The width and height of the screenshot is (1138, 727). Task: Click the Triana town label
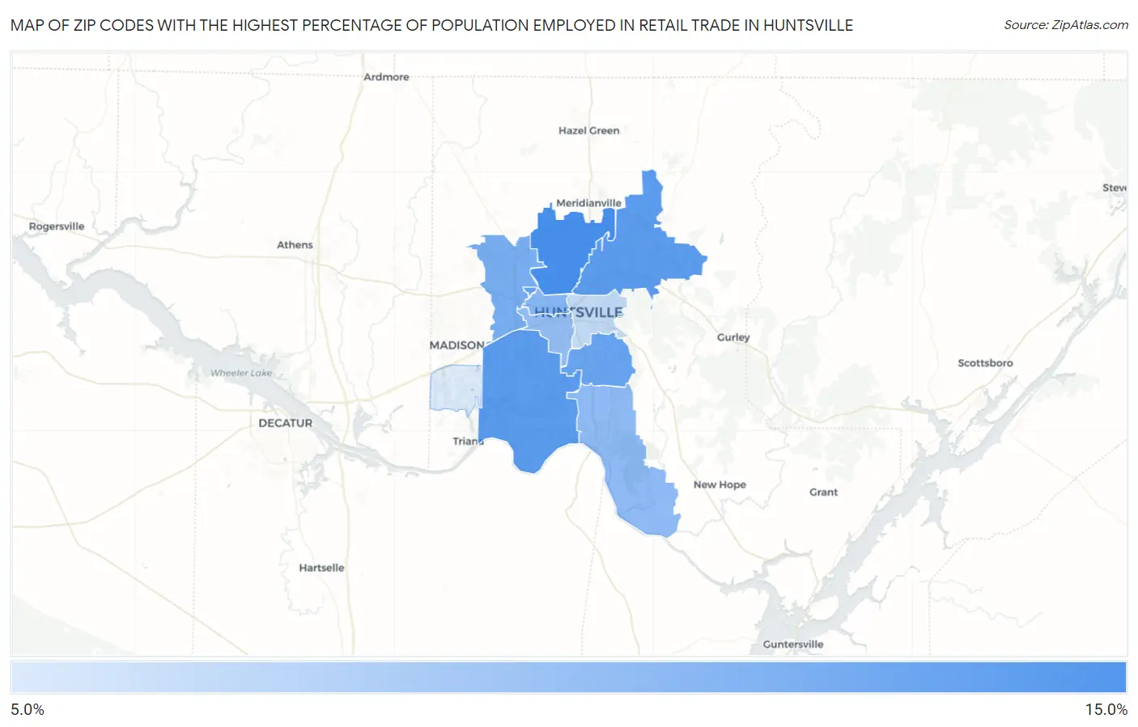(468, 442)
